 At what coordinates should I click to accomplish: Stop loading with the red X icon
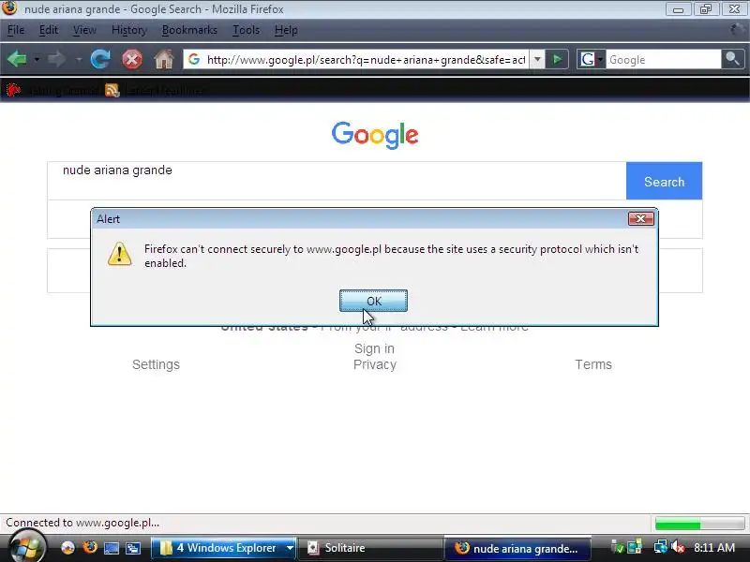pos(132,60)
